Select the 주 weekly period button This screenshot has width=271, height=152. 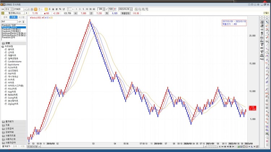click(50, 9)
